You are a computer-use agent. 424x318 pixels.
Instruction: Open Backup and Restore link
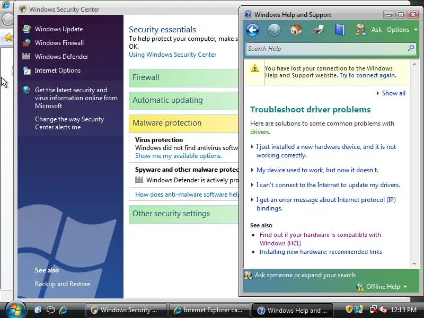coord(63,284)
